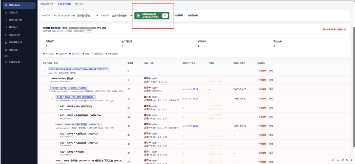
Task: Open 其他出库评估 in the sidebar
Action: click(19, 20)
